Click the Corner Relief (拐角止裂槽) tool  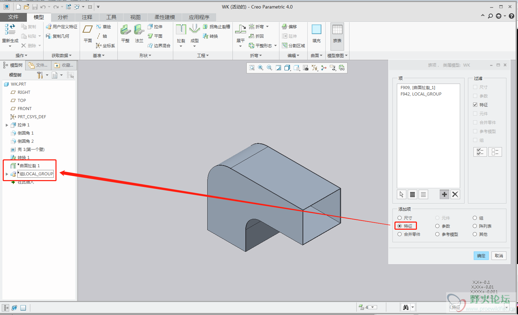coord(216,27)
